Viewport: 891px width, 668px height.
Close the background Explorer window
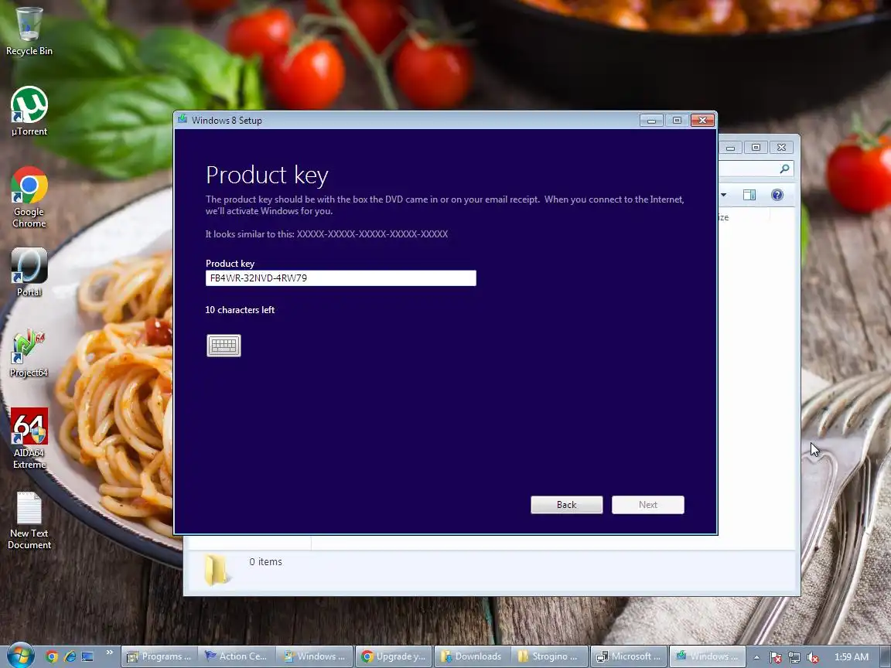[x=782, y=147]
